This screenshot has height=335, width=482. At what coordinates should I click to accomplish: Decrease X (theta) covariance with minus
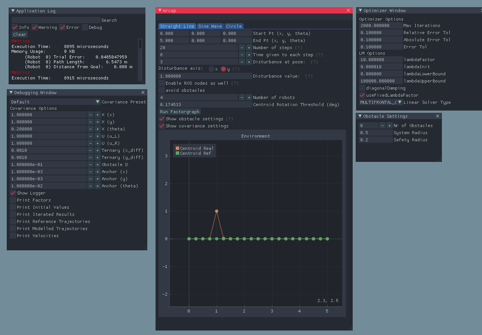click(90, 129)
